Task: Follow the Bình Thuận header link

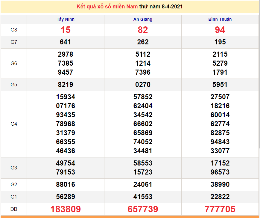Action: coord(220,19)
